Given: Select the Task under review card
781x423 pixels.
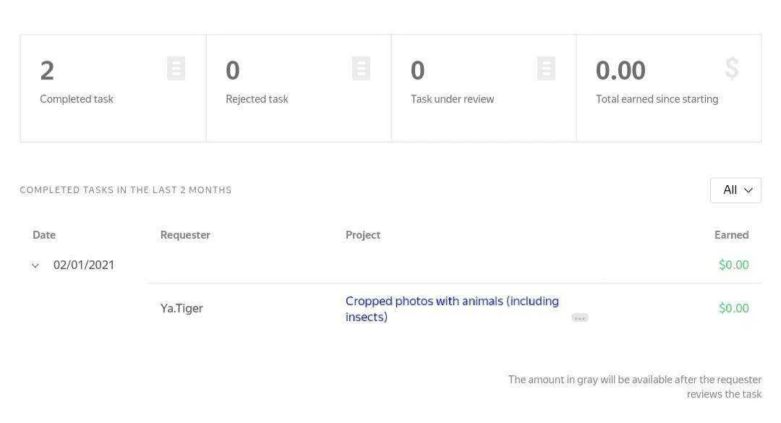Looking at the screenshot, I should 484,88.
